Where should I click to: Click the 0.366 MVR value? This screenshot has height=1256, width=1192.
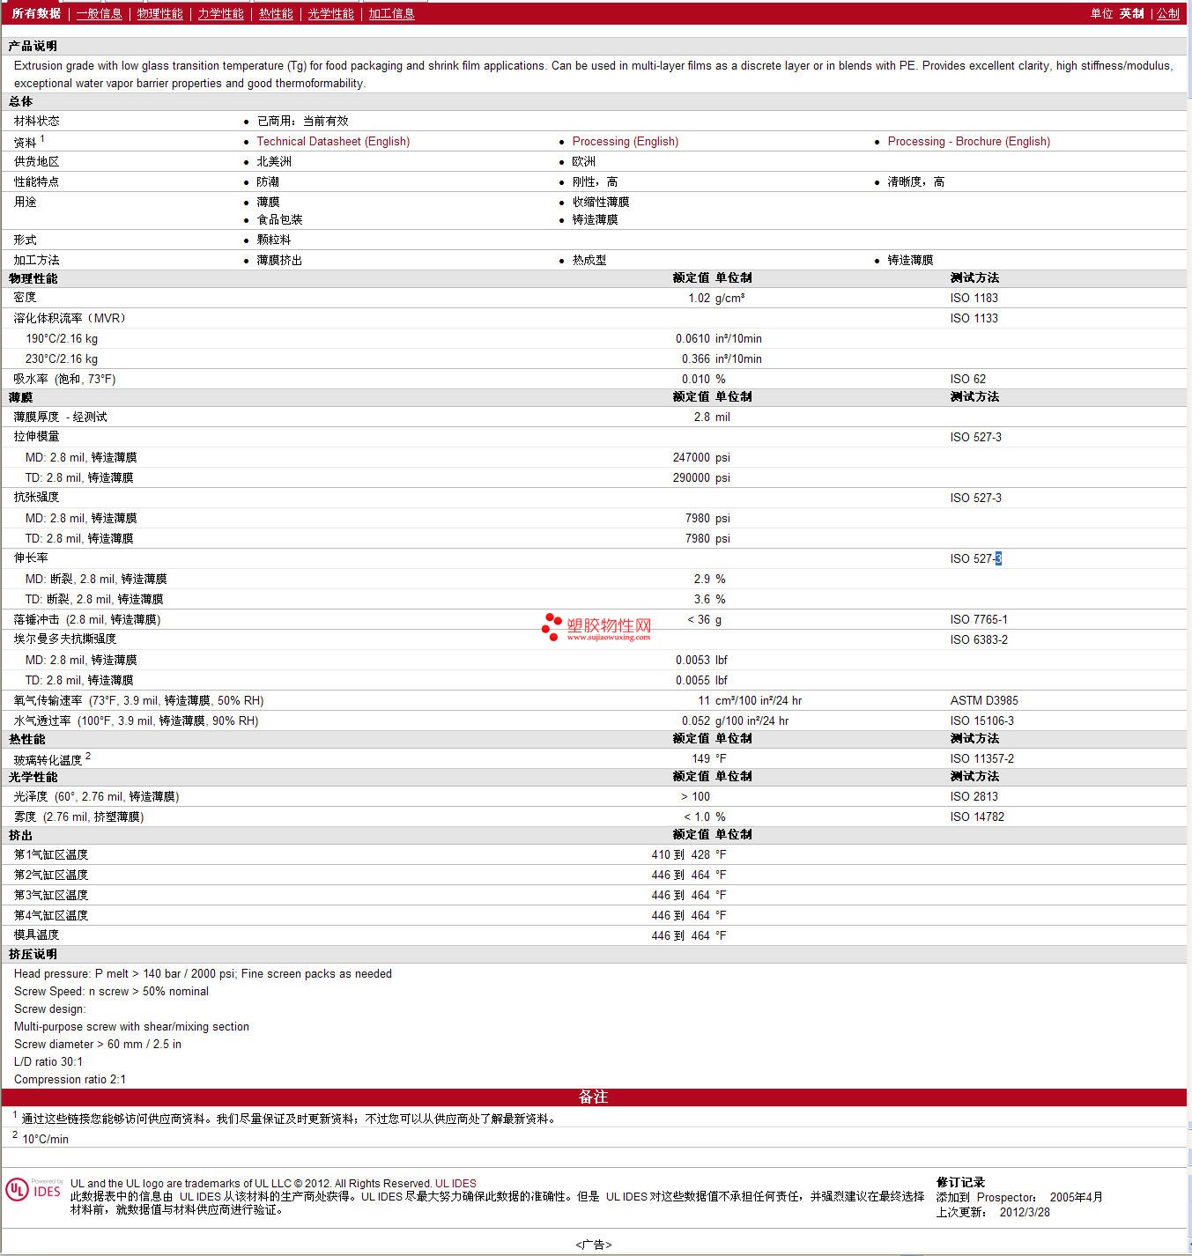coord(695,358)
